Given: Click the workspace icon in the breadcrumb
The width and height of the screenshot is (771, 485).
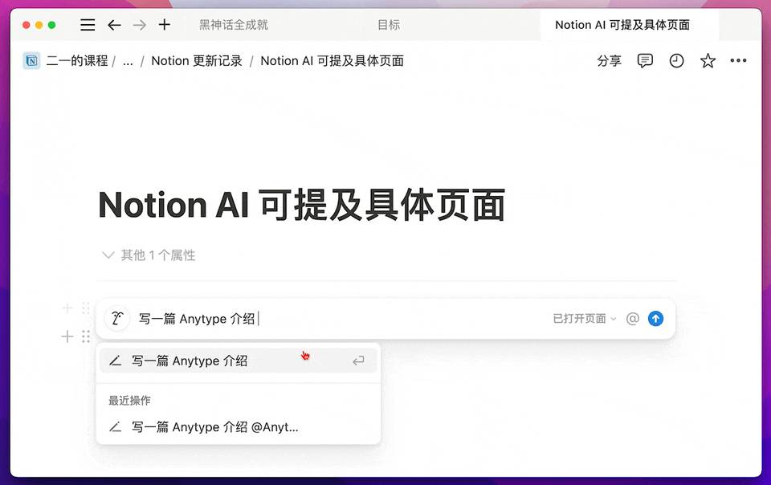Looking at the screenshot, I should tap(31, 61).
